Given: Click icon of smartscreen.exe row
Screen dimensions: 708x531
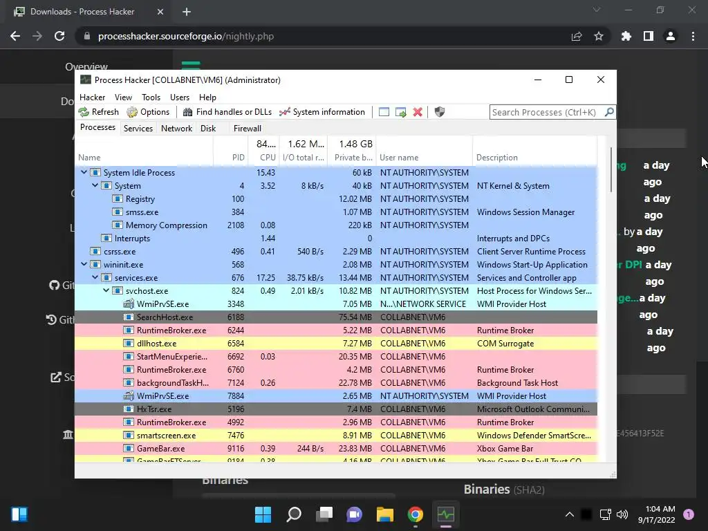Looking at the screenshot, I should 129,436.
